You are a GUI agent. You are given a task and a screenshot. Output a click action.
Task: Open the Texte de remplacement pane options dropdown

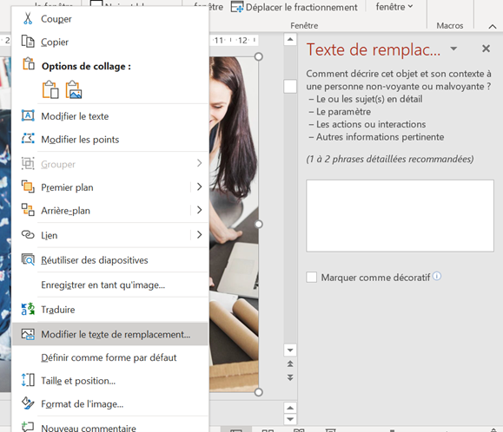coord(453,49)
